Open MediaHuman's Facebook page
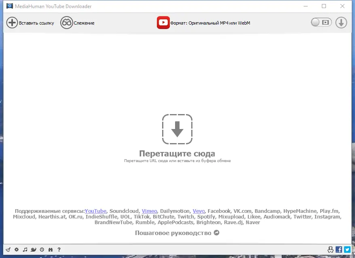 (339, 250)
